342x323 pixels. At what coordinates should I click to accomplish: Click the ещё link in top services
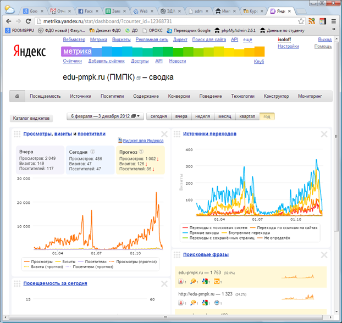247,40
